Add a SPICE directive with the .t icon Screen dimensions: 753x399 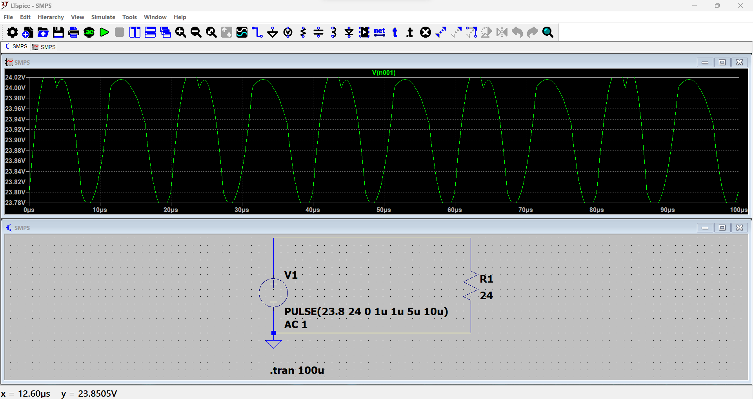[x=410, y=32]
